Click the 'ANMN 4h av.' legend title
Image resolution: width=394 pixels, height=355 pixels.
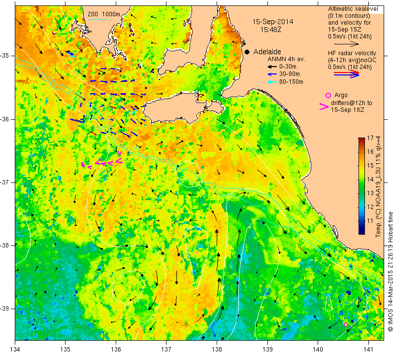(x=286, y=59)
